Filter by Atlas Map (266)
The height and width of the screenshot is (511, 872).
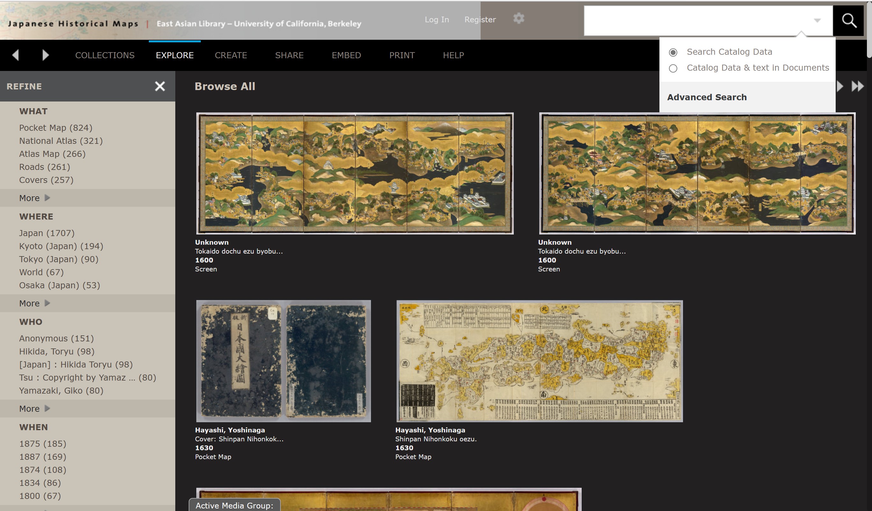(x=52, y=154)
